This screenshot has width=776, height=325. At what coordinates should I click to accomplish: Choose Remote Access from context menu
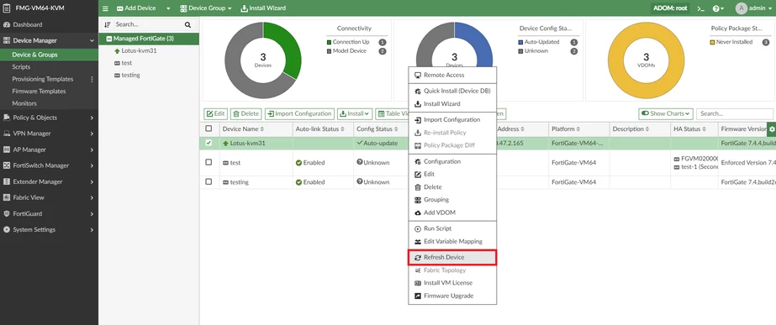click(x=452, y=76)
